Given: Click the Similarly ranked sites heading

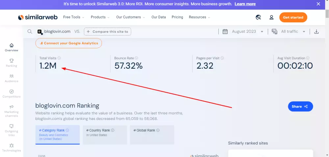Looking at the screenshot, I should [x=248, y=143].
